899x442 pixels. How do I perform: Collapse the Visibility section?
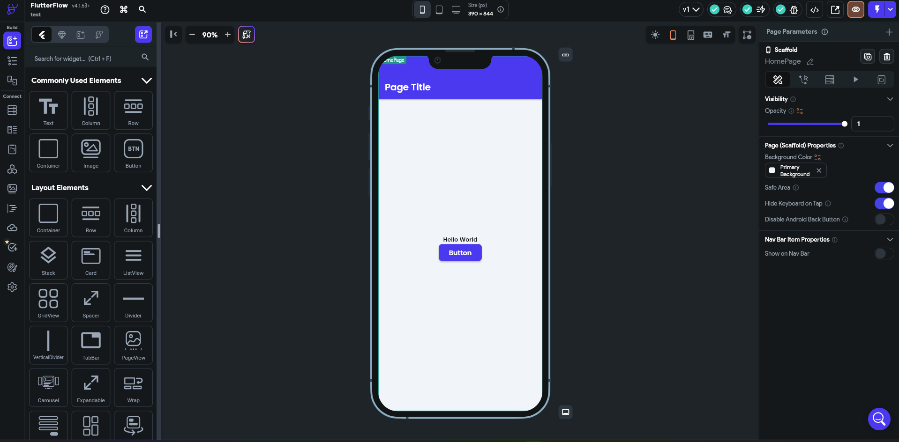pos(890,99)
